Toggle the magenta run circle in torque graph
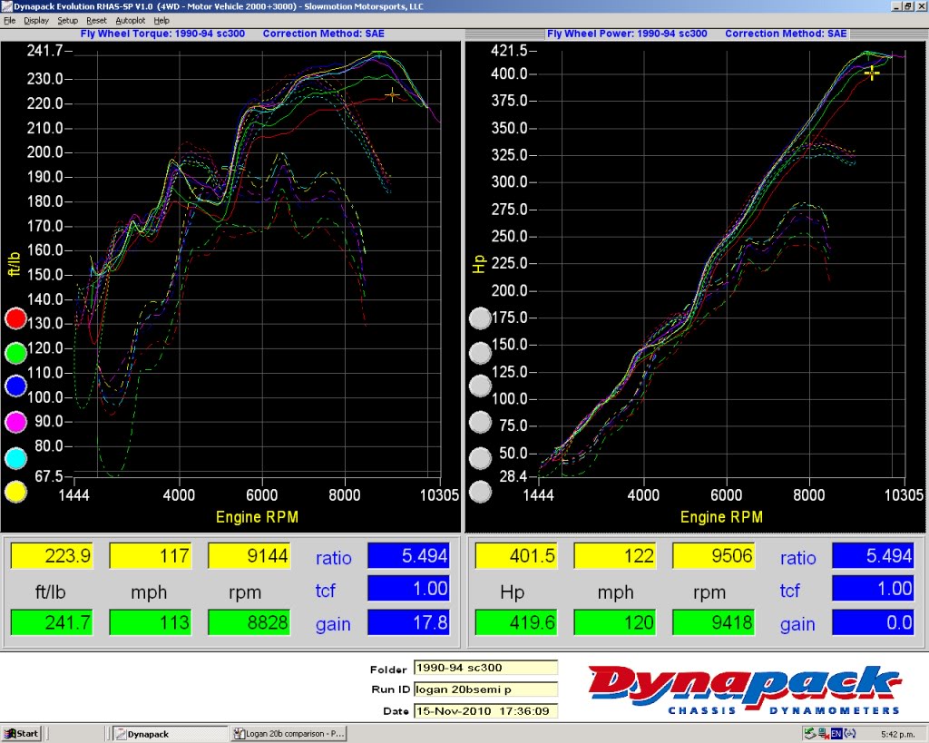929x743 pixels. tap(15, 423)
